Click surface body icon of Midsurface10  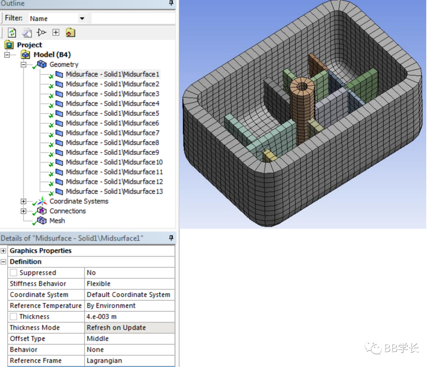point(59,162)
